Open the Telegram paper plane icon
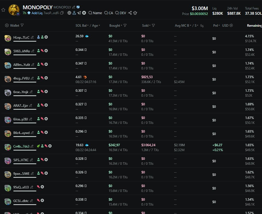Viewport: 262px width, 214px height. pos(79,13)
